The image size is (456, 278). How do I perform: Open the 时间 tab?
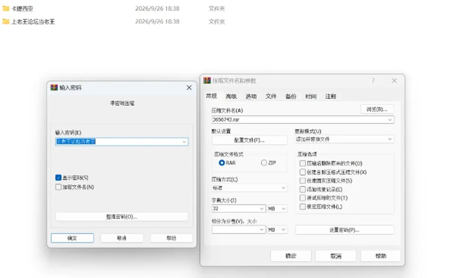click(x=311, y=96)
